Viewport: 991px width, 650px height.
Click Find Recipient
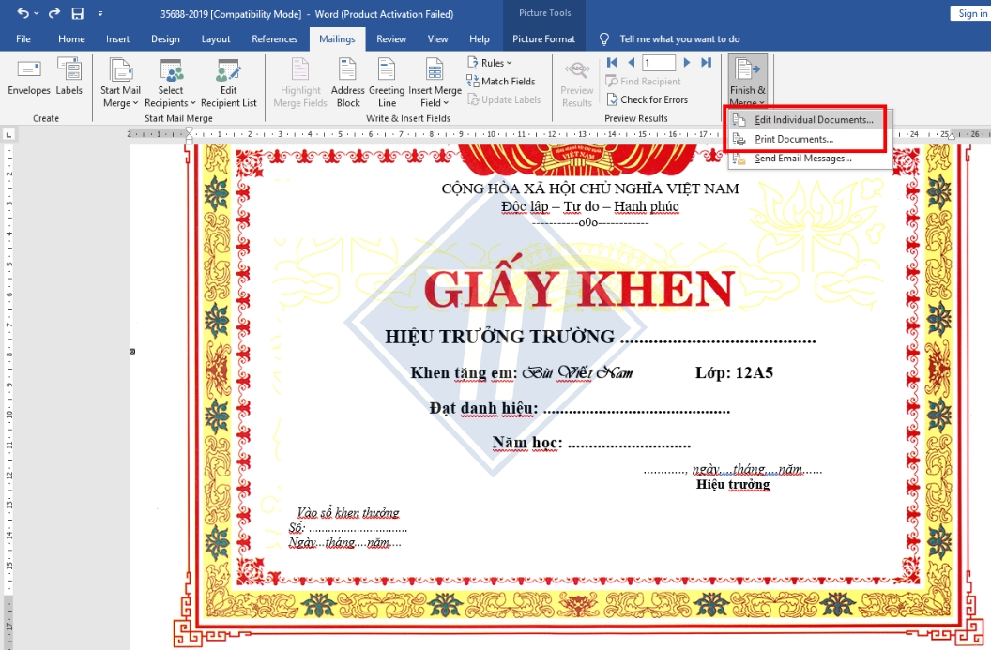coord(643,81)
